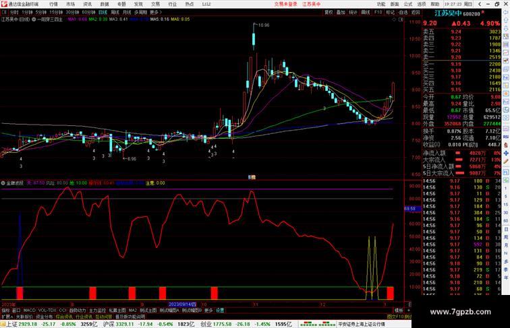Toggle 自选 watchlist for this stock
Image resolution: width=510 pixels, height=328 pixels.
tap(403, 12)
